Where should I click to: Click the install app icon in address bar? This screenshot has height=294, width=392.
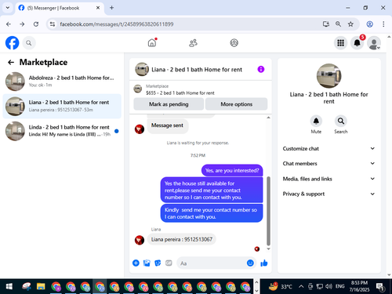pos(326,24)
